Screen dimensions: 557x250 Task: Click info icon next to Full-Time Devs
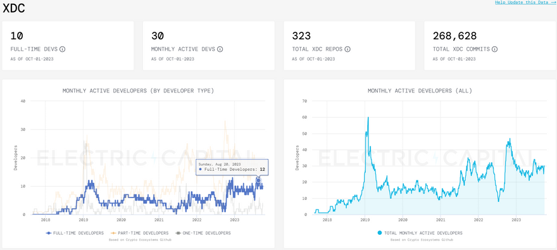63,49
